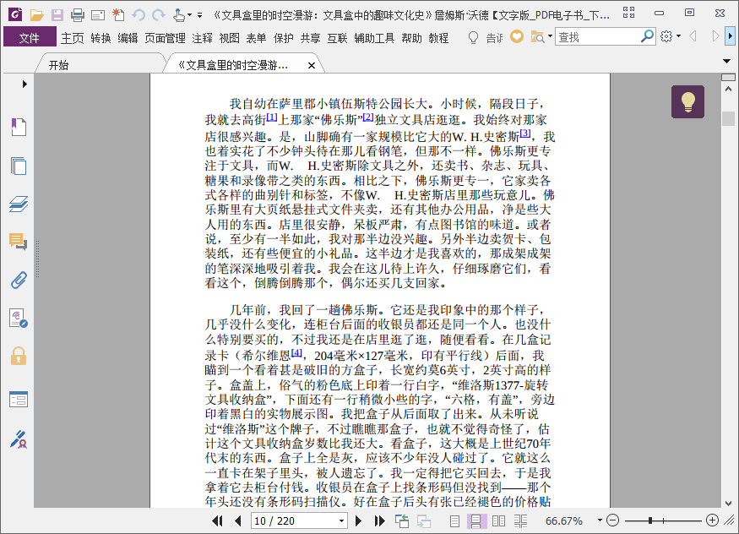The height and width of the screenshot is (534, 739).
Task: Open the Attachments paperclip panel
Action: tap(19, 280)
